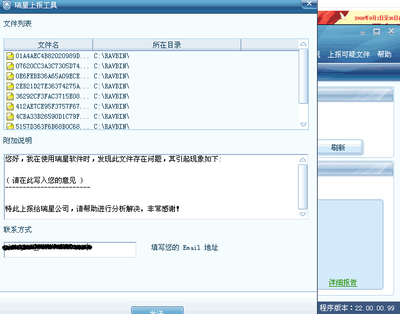This screenshot has height=314, width=400.
Task: Click the Rising shield icon in title bar
Action: (7, 5)
